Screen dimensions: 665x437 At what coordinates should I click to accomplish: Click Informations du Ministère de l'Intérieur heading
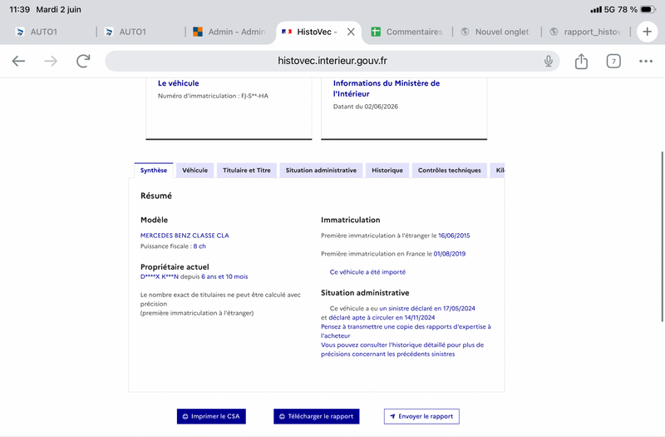coord(387,88)
